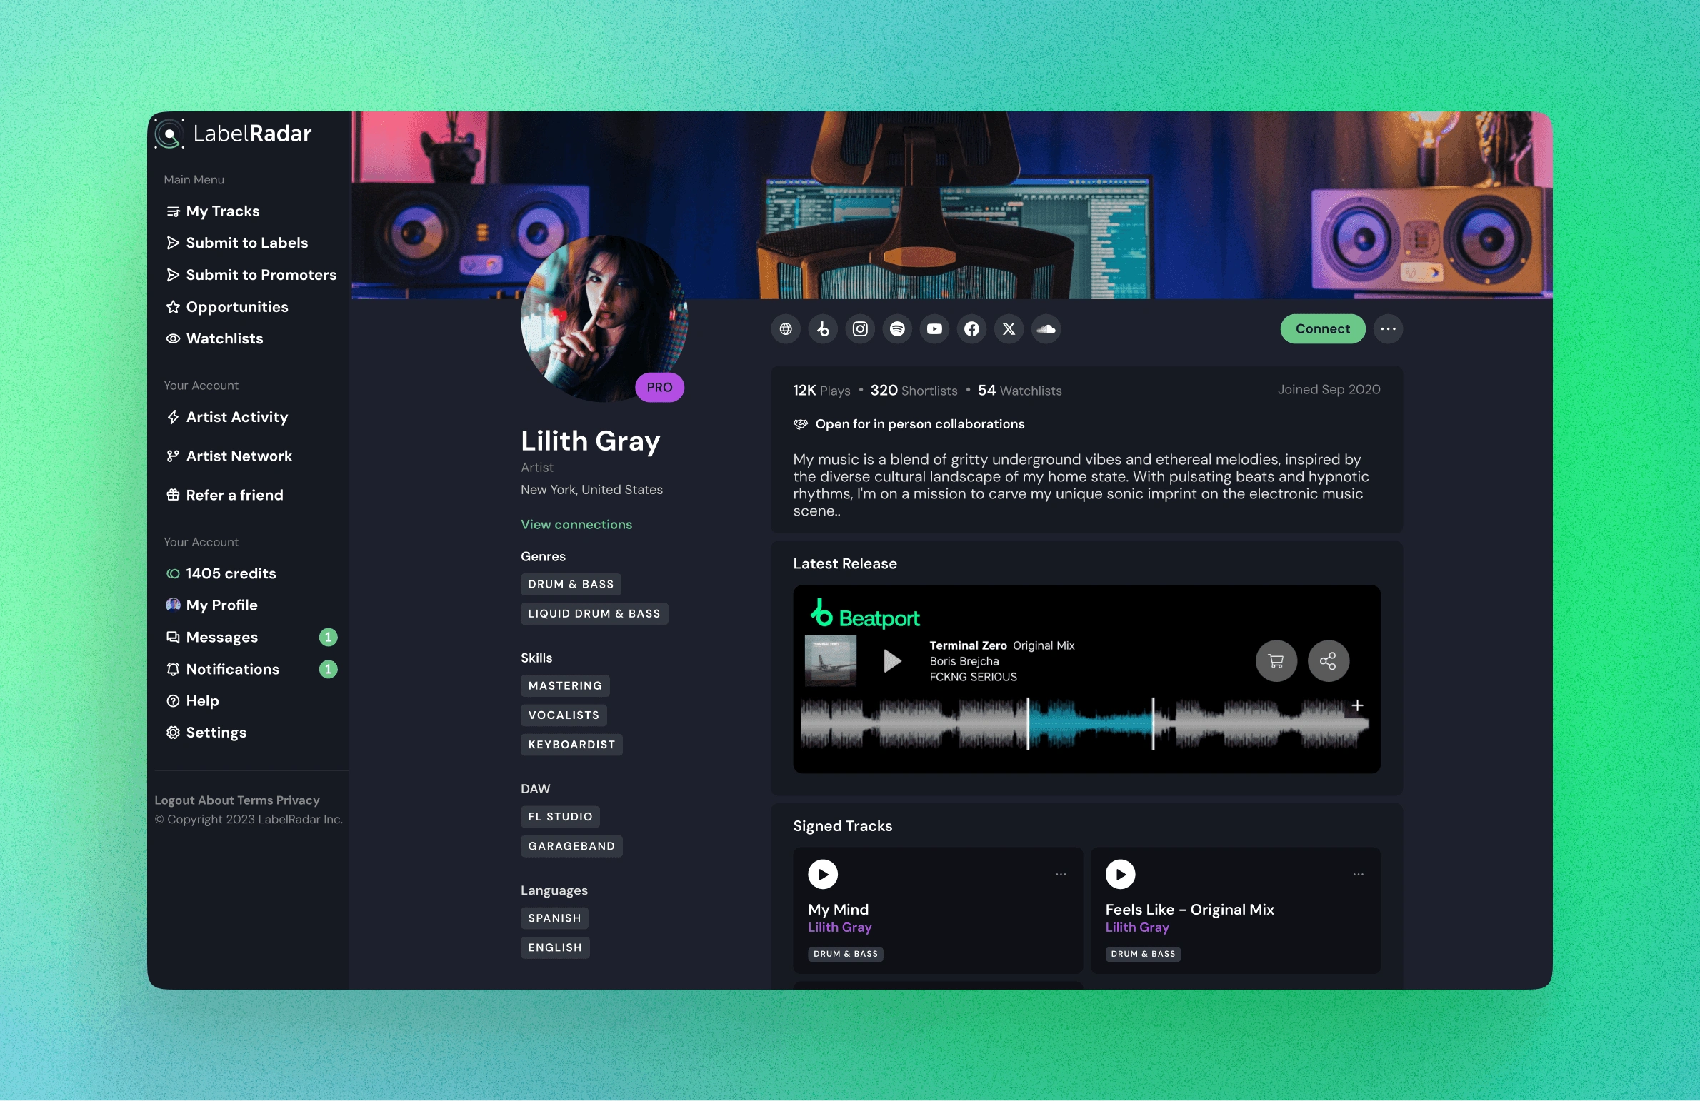
Task: Open the View connections link
Action: [576, 524]
